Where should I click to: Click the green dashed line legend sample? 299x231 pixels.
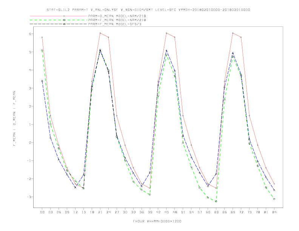59,20
